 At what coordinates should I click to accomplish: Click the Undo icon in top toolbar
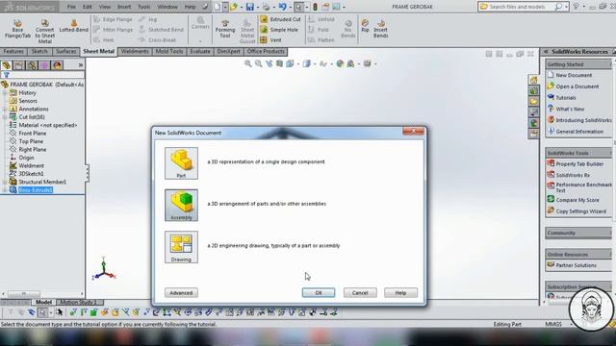[x=282, y=7]
